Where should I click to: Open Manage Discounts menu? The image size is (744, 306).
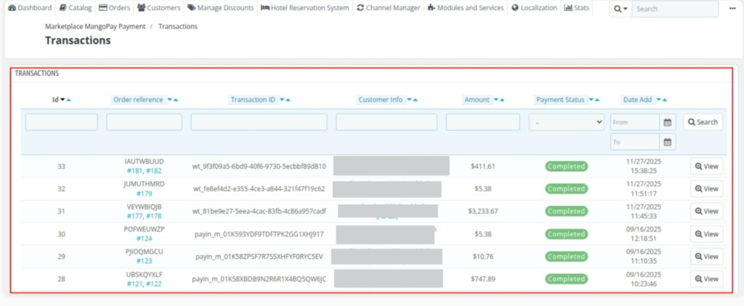tap(221, 8)
